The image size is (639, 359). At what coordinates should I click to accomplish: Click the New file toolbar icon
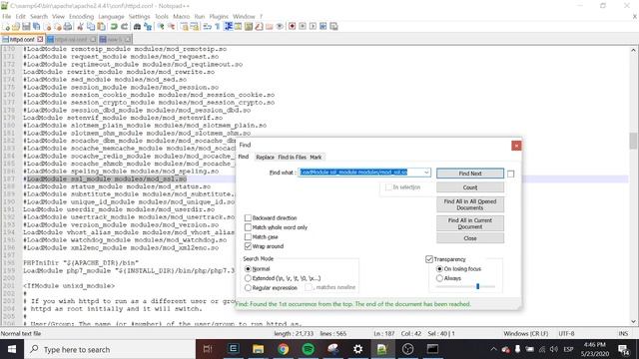tap(6, 27)
